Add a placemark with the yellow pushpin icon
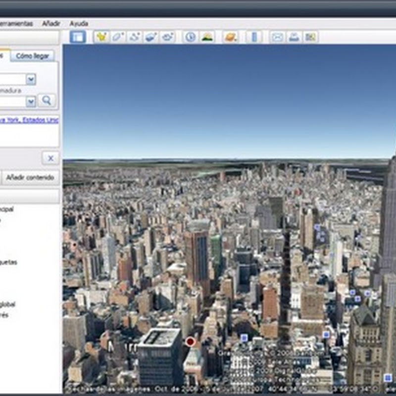Screen dimensions: 396x396 (x=102, y=37)
